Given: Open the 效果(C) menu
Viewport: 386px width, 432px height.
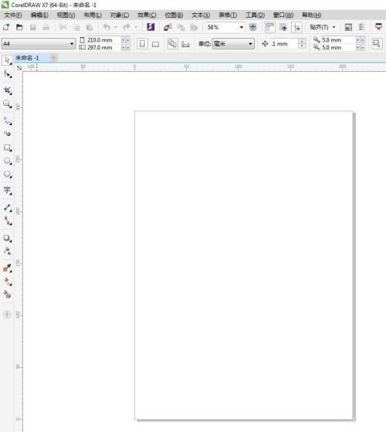Looking at the screenshot, I should tap(147, 15).
